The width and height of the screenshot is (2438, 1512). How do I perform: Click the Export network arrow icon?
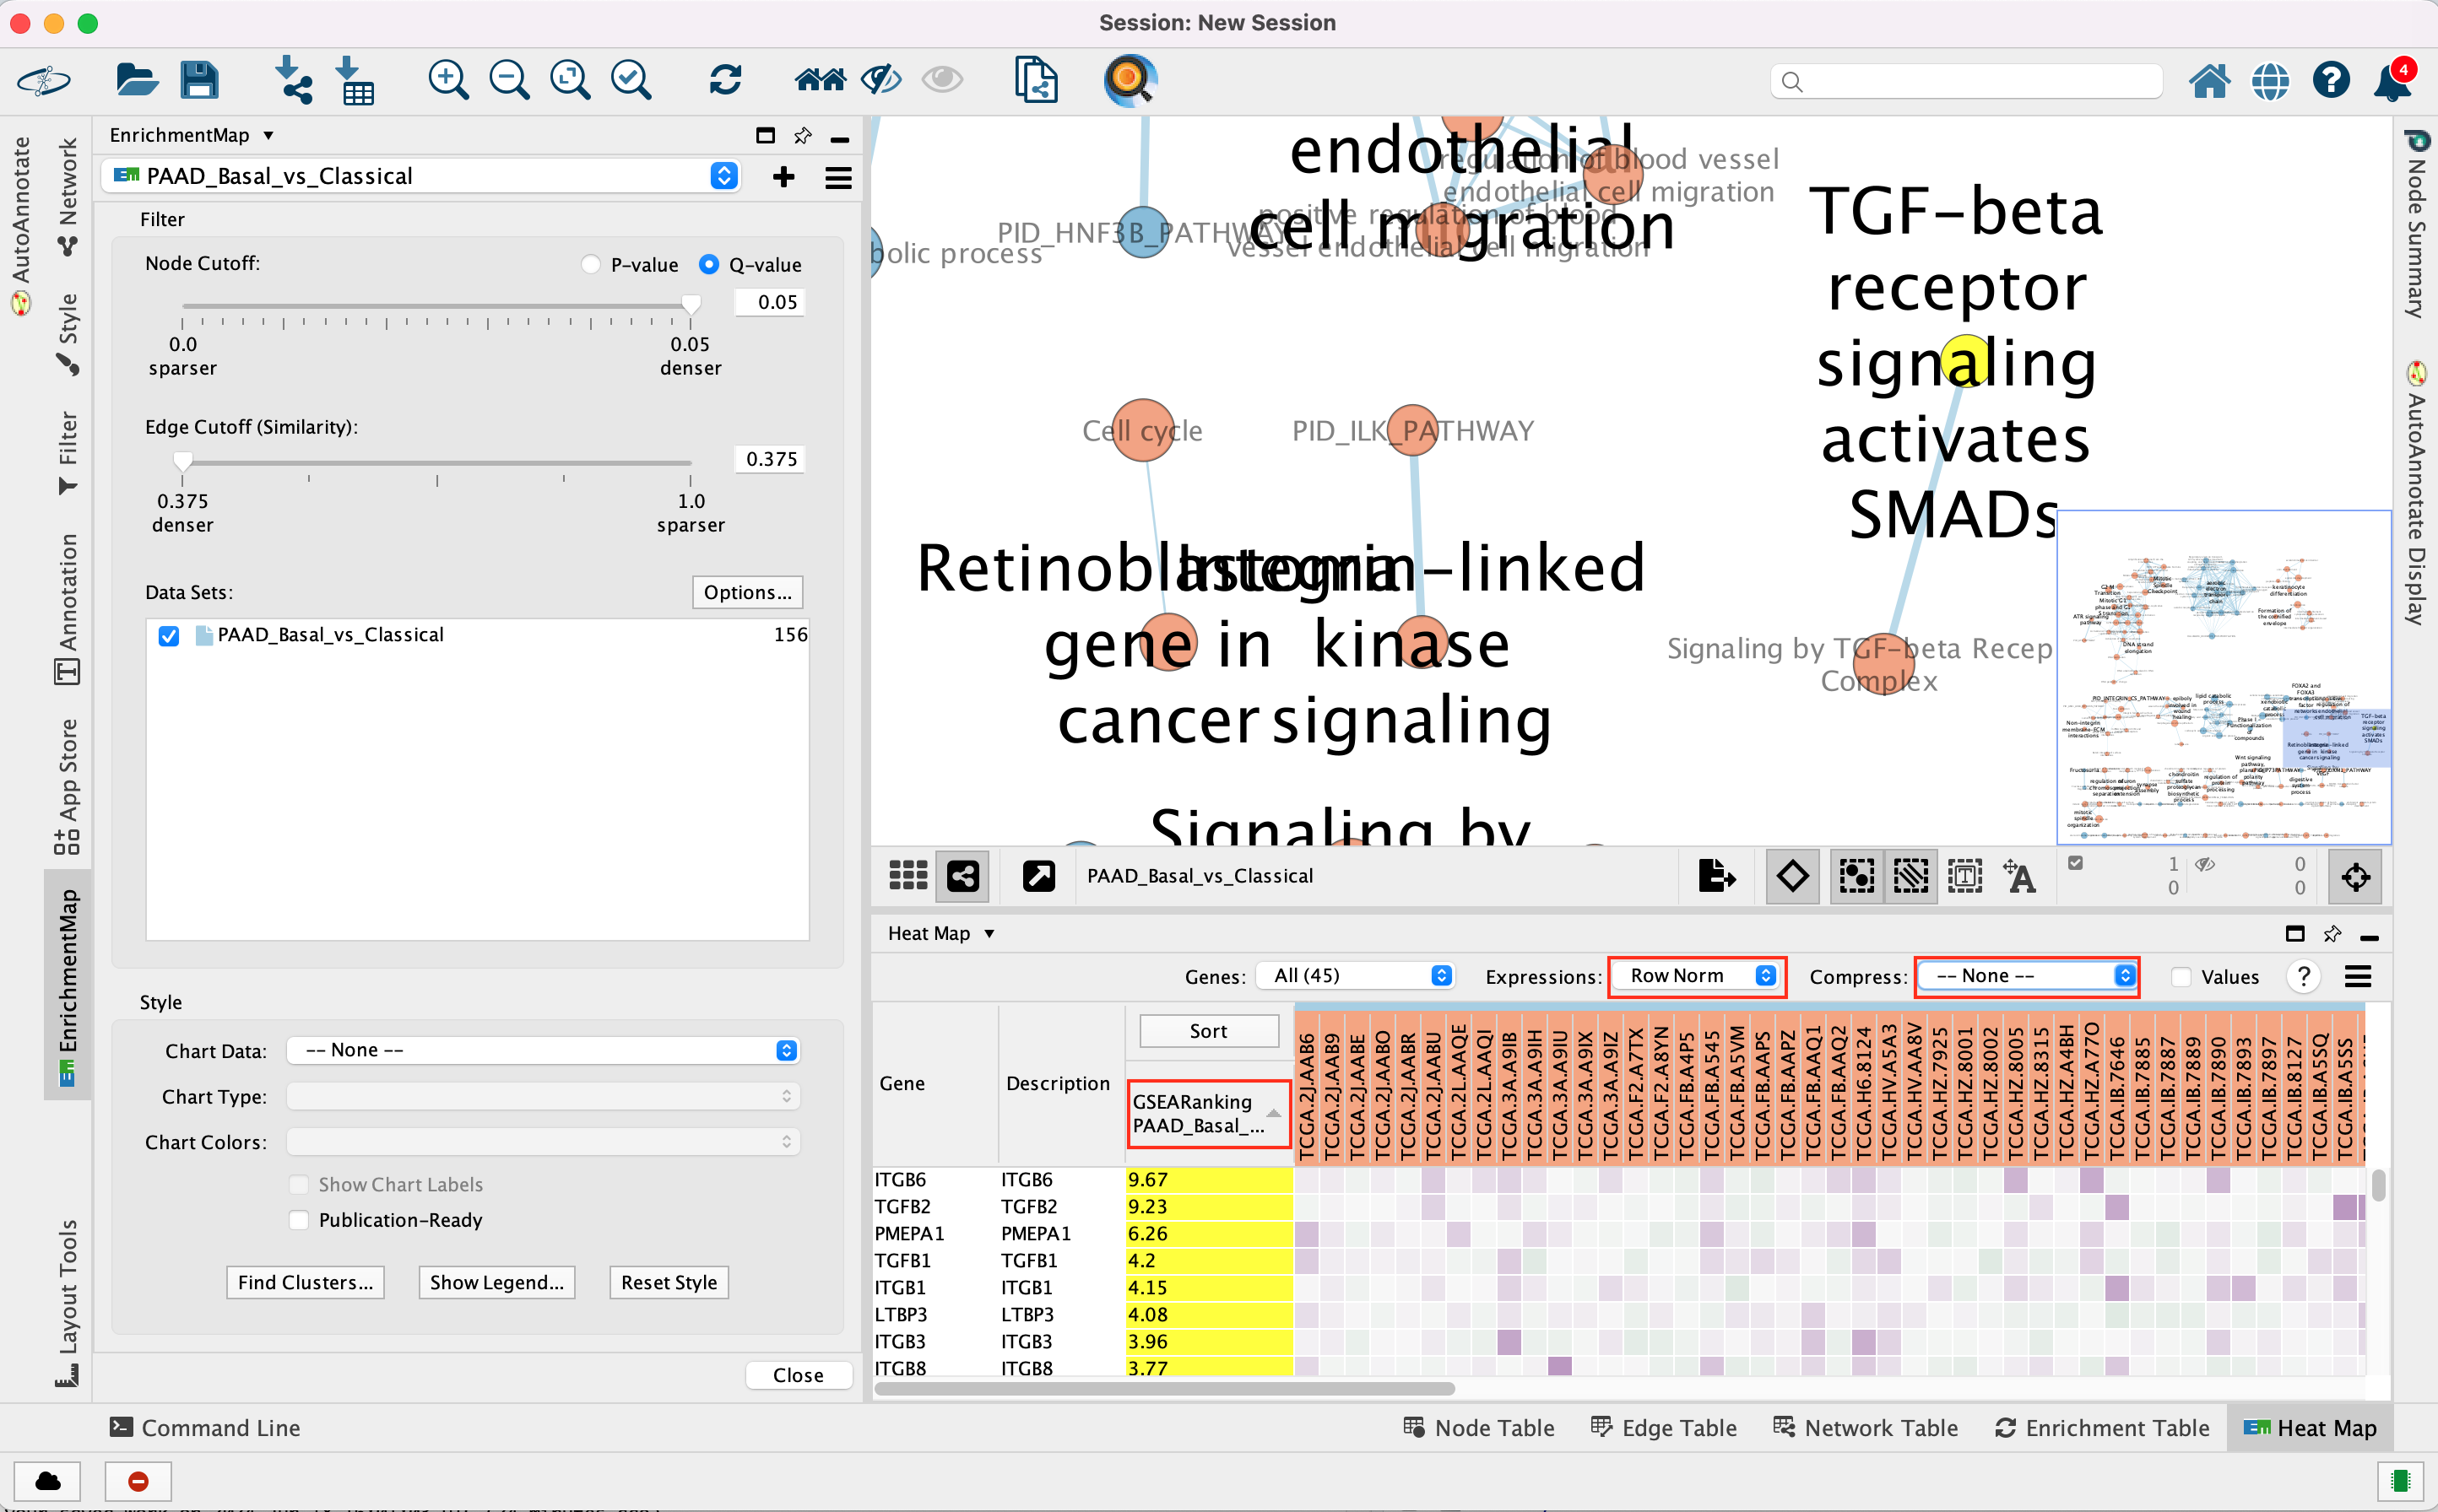click(1715, 876)
